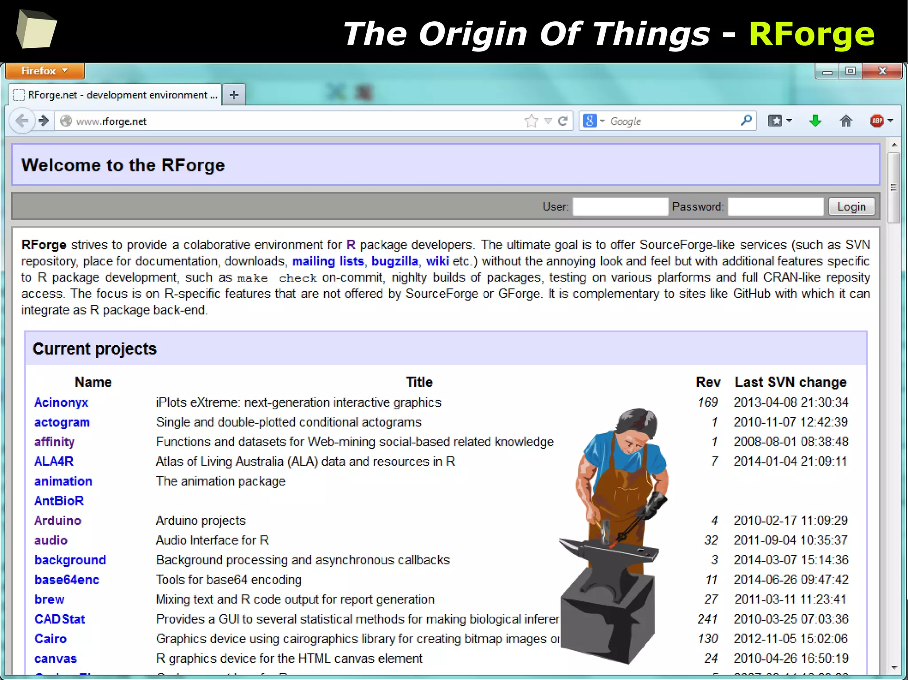Open the URL history dropdown arrow
Viewport: 908px width, 680px height.
(548, 121)
